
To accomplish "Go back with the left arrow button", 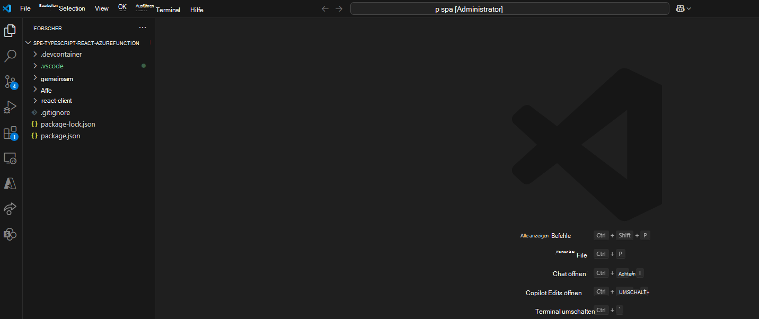I will tap(325, 8).
